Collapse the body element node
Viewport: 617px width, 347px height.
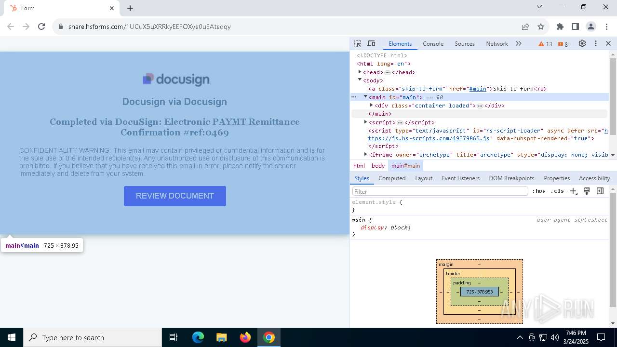coord(360,80)
